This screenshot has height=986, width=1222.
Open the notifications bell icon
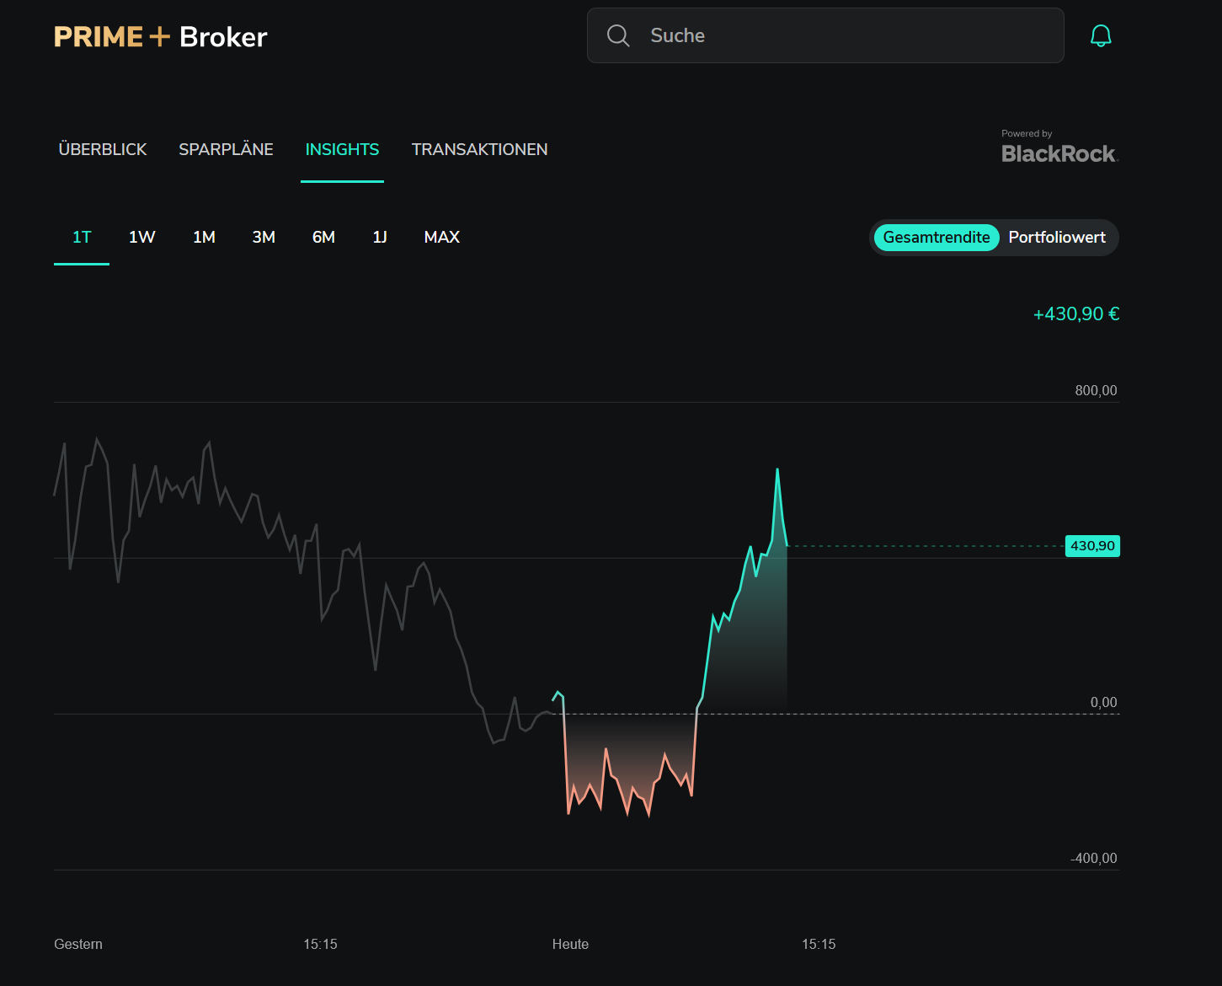tap(1101, 35)
